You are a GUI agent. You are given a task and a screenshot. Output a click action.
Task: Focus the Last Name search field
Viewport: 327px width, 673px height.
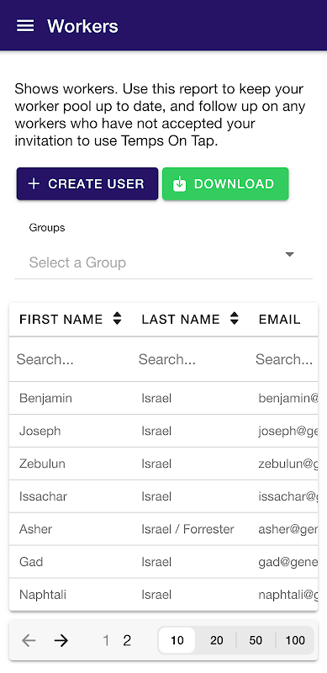[x=189, y=359]
